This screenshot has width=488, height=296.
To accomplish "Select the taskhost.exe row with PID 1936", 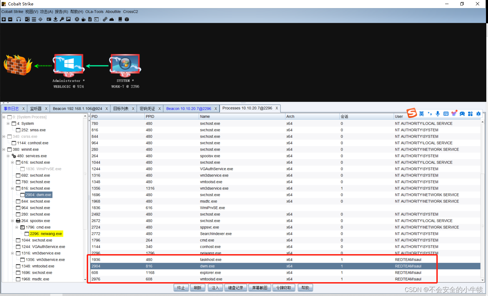I will click(286, 260).
